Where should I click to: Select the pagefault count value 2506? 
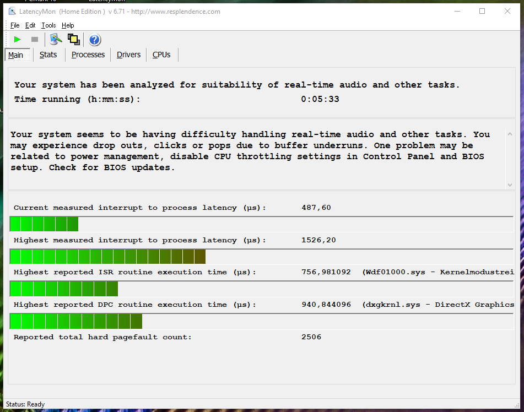click(311, 337)
